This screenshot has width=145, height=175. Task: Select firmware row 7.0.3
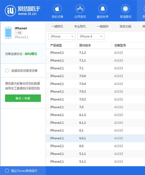tap(95, 91)
